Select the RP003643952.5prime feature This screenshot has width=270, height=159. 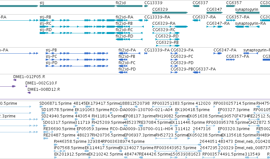(x=178, y=151)
